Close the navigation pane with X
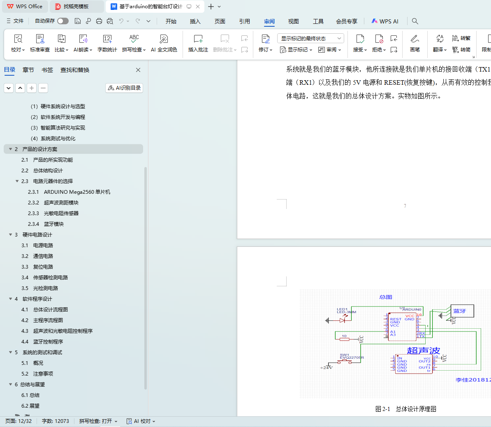Viewport: 491px width, 427px height. (138, 70)
